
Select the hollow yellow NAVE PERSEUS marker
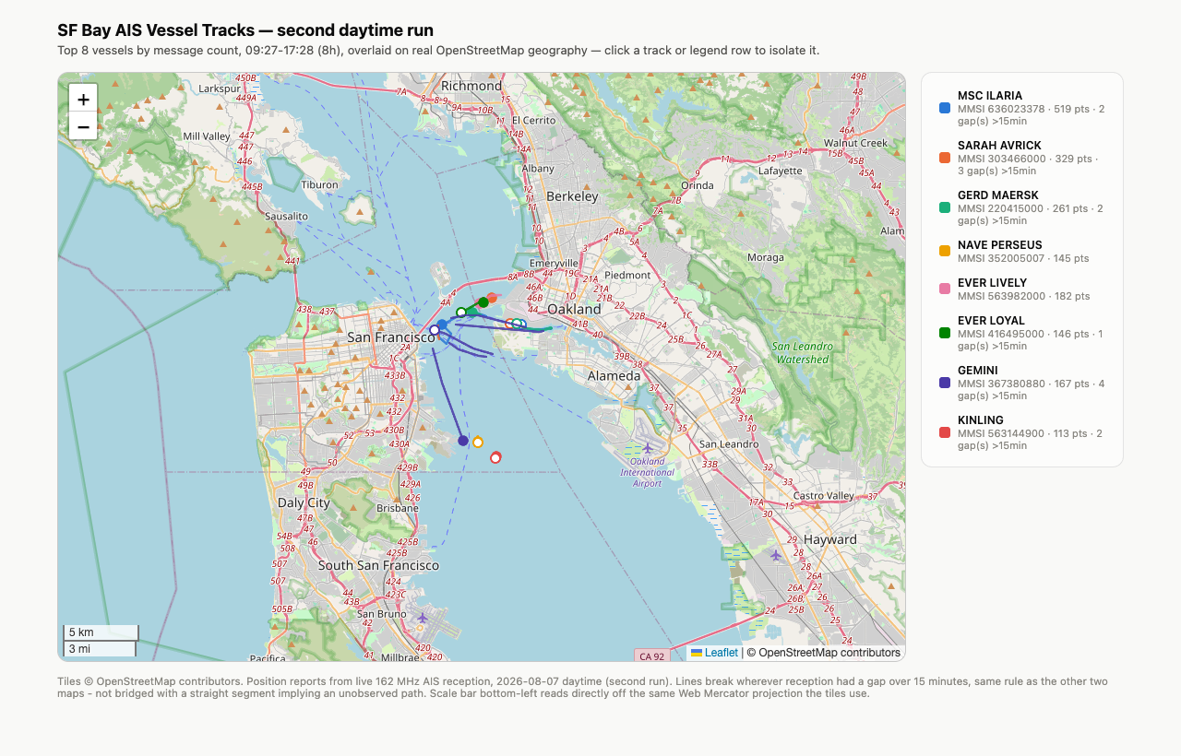pyautogui.click(x=478, y=443)
